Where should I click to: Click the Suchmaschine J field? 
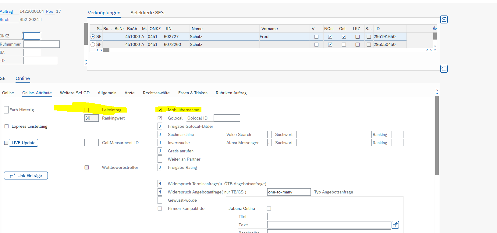pos(160,134)
